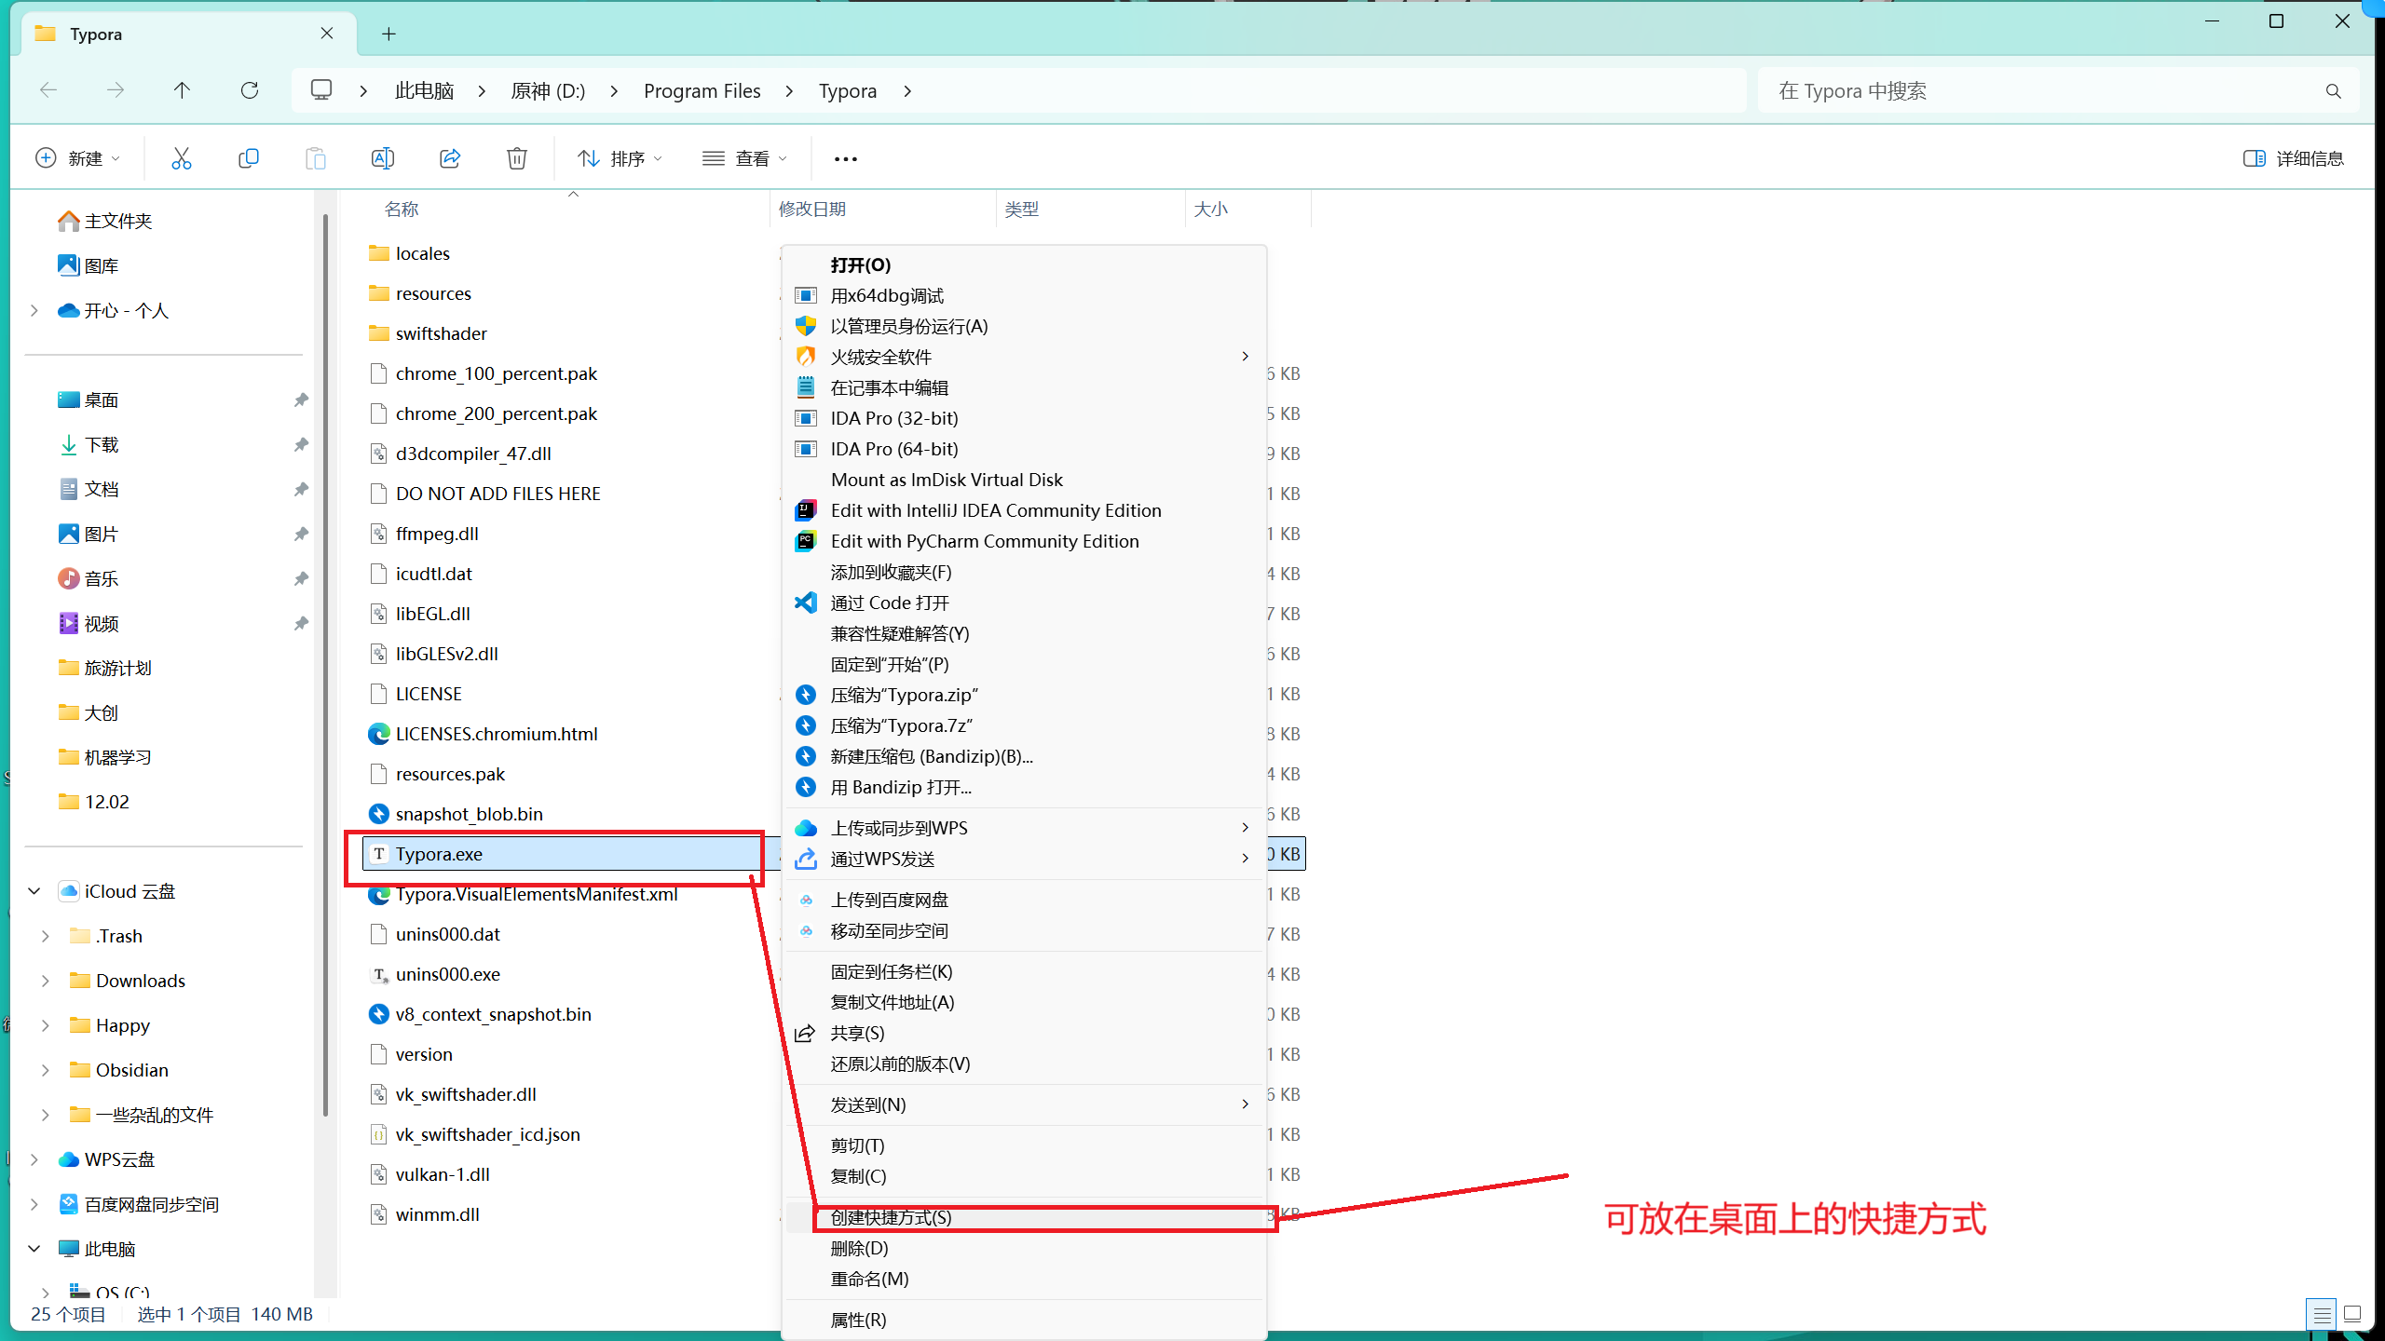
Task: Click the Cut scissors icon in the toolbar
Action: click(181, 158)
